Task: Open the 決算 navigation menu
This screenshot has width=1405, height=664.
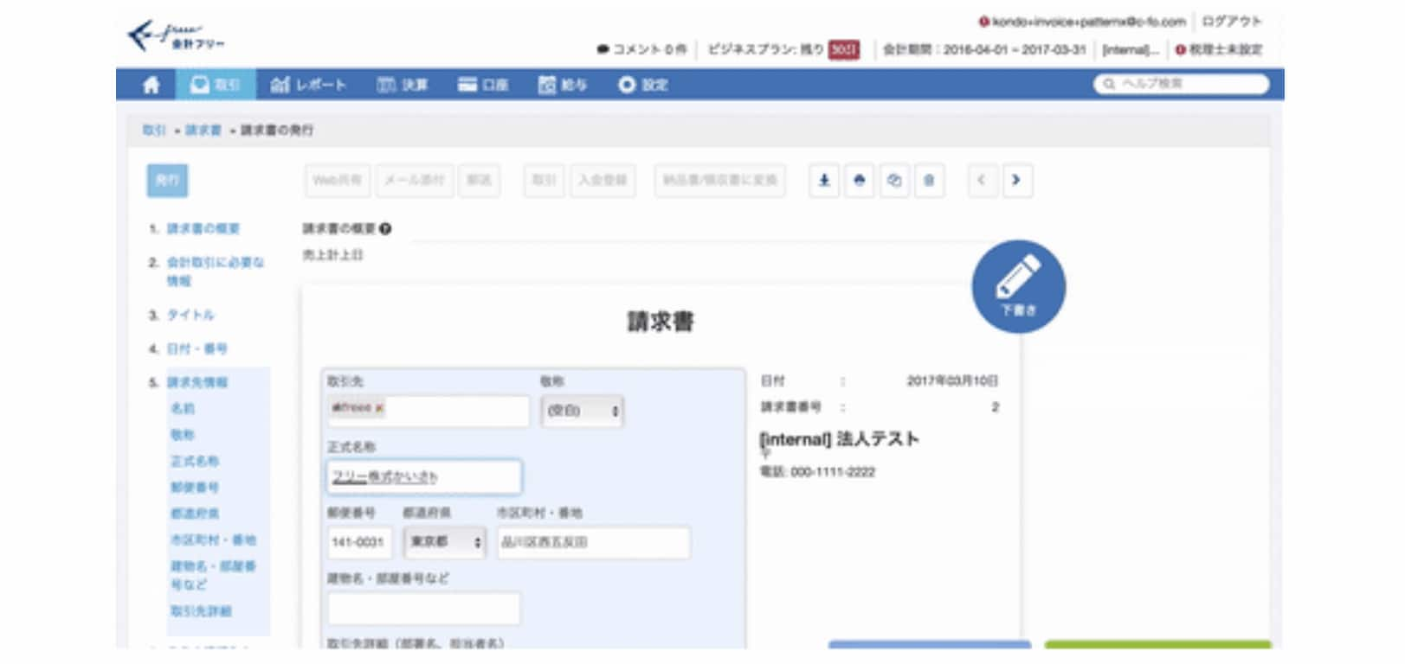Action: [x=403, y=85]
